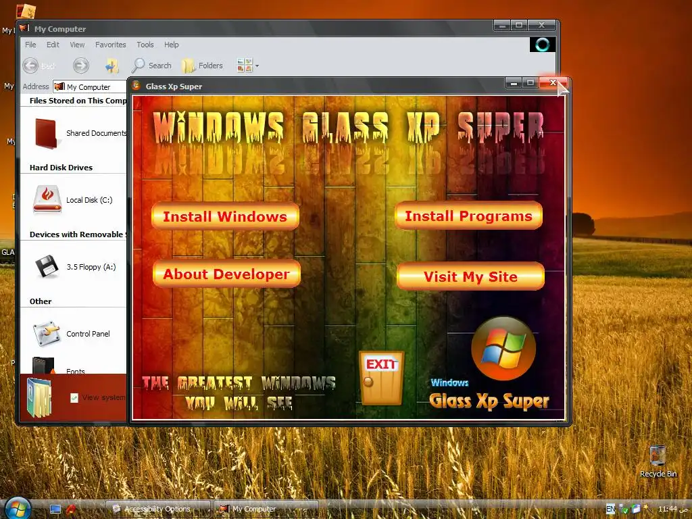Click the magic wand tray icon
The height and width of the screenshot is (519, 692).
click(648, 508)
